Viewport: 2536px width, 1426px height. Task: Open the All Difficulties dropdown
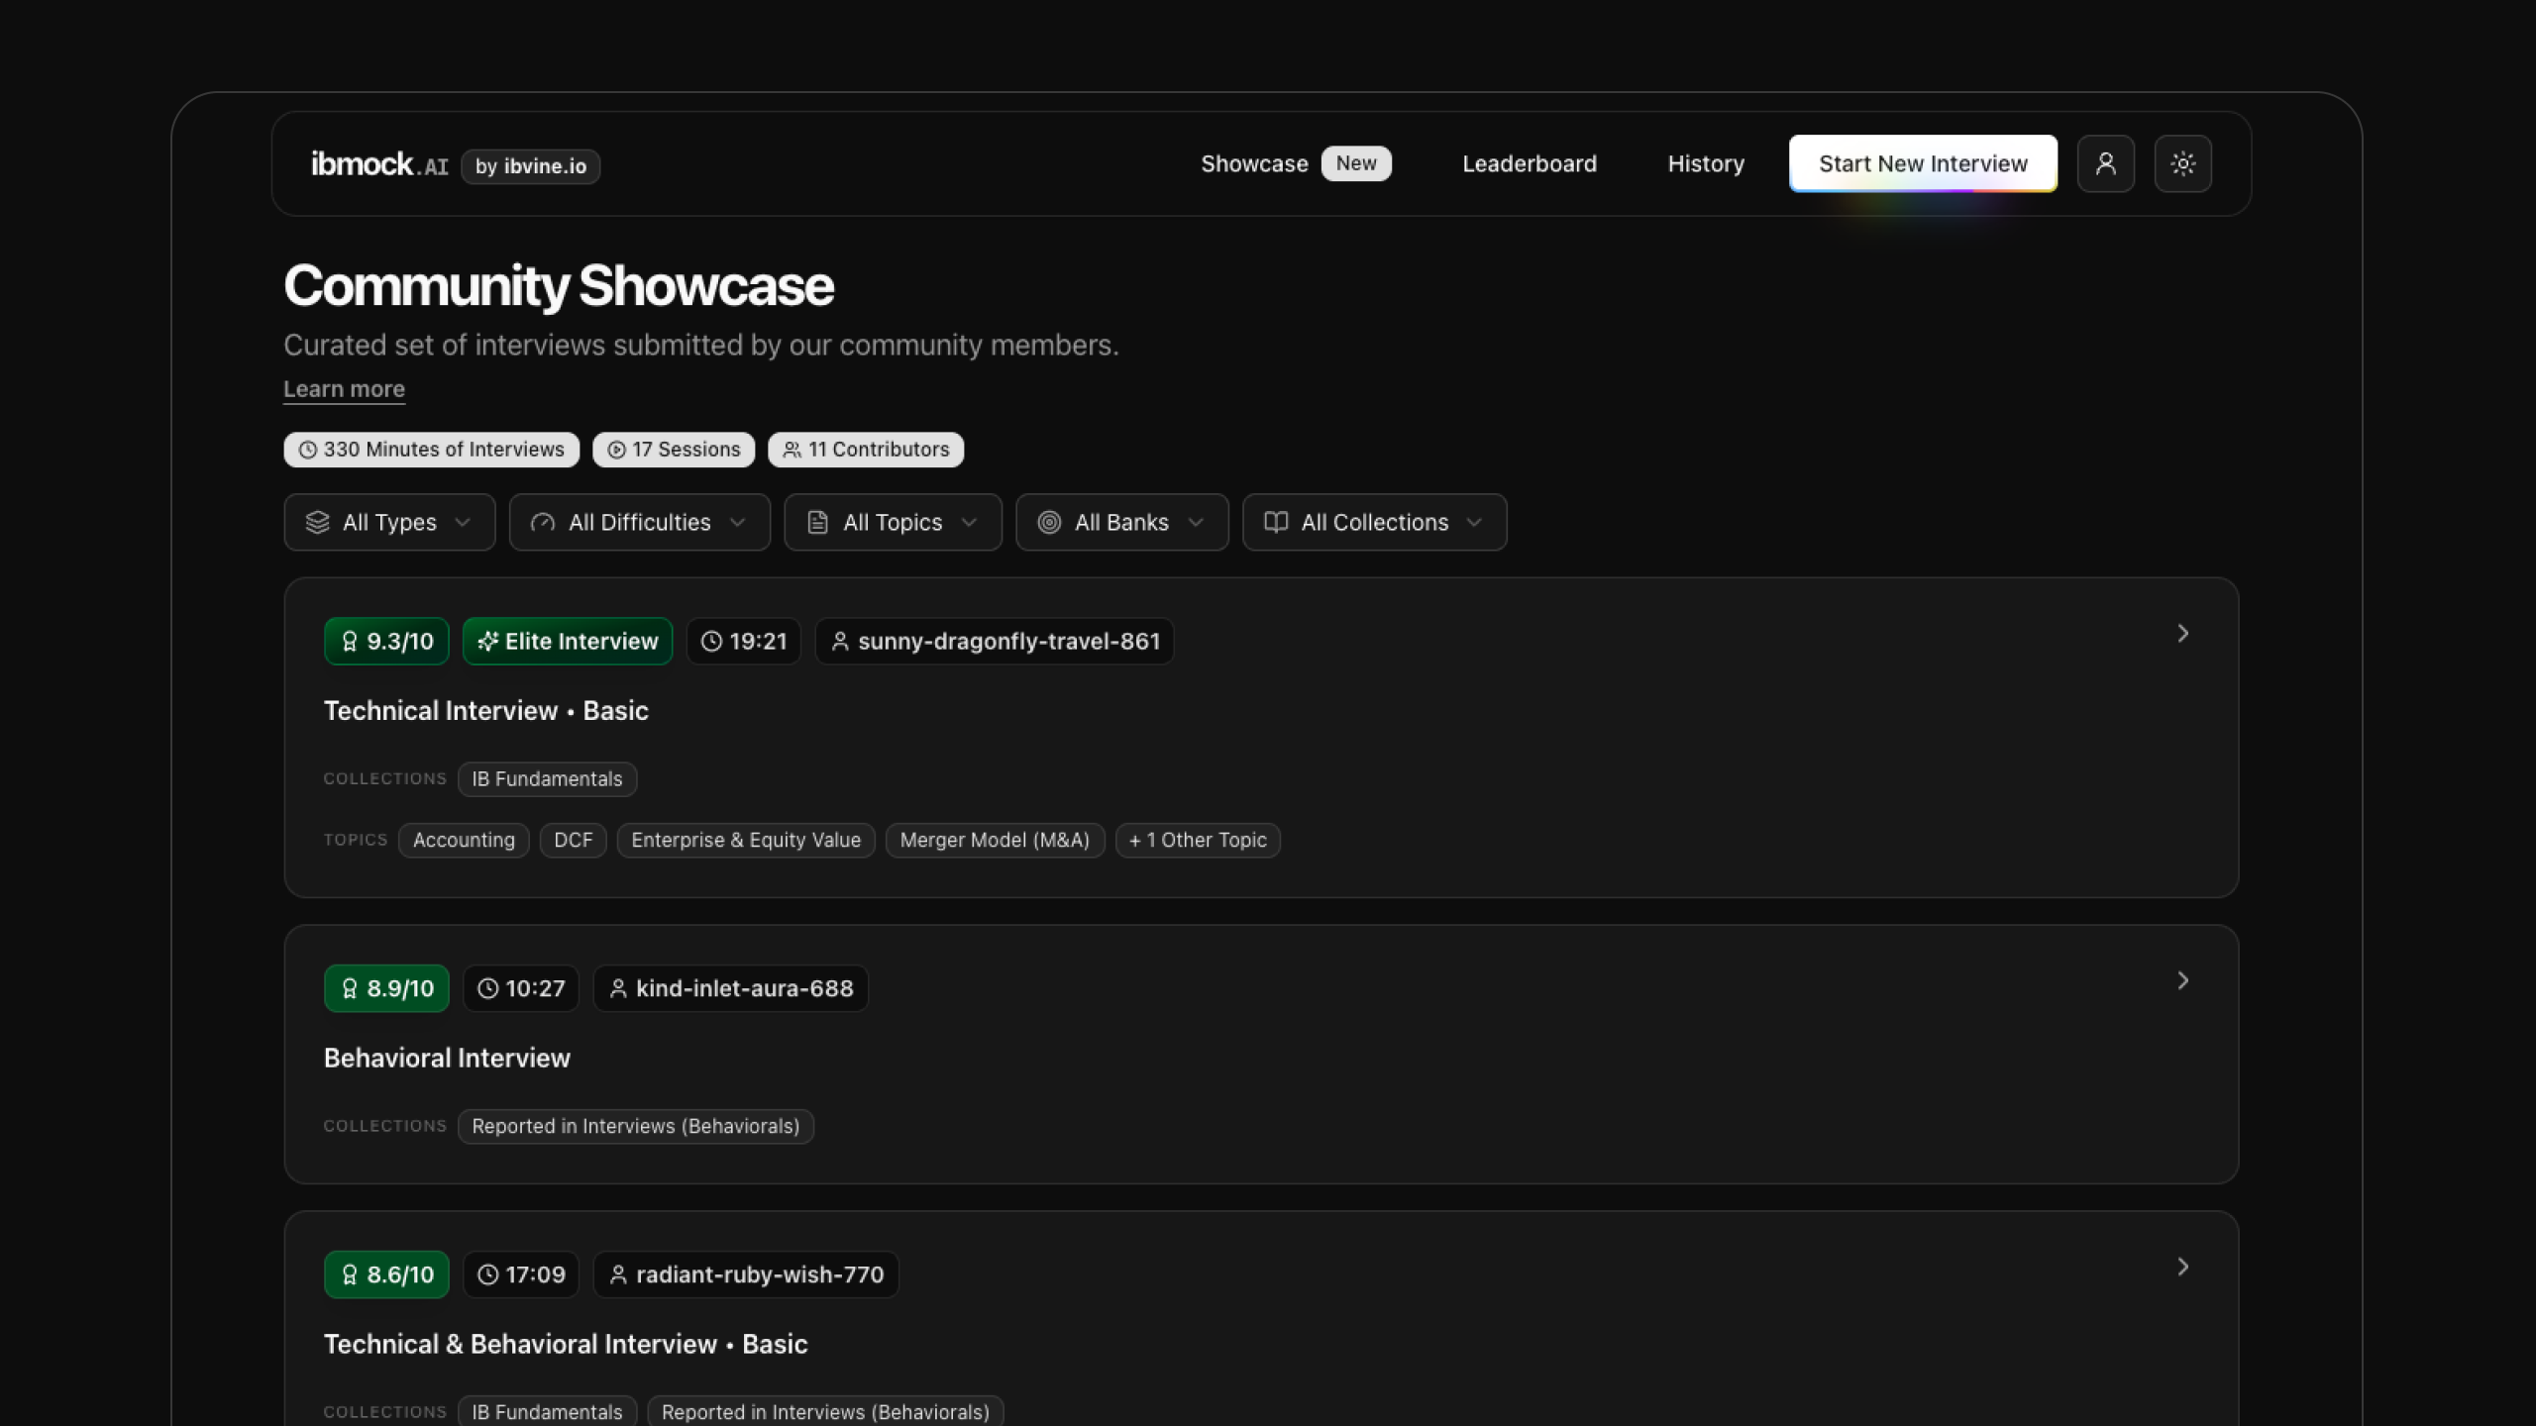pyautogui.click(x=639, y=522)
